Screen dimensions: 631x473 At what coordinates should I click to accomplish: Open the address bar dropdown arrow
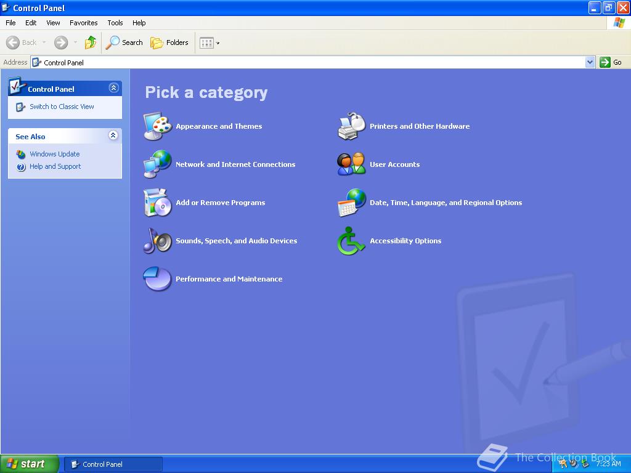(588, 62)
